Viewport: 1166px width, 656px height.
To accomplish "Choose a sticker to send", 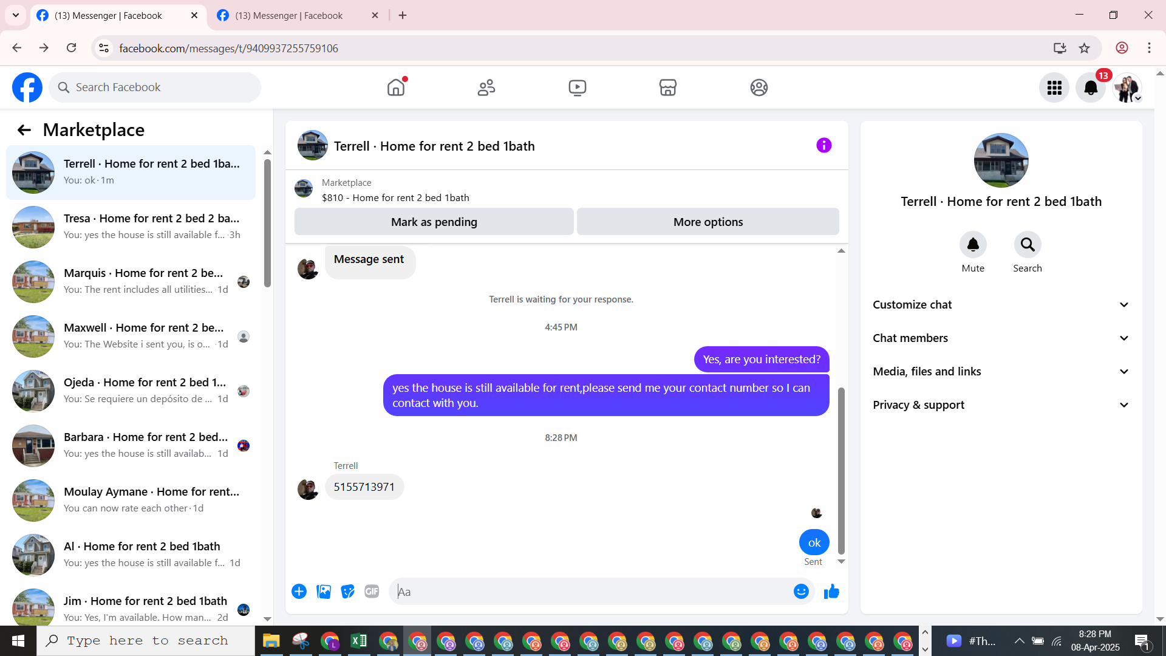I will [x=347, y=592].
